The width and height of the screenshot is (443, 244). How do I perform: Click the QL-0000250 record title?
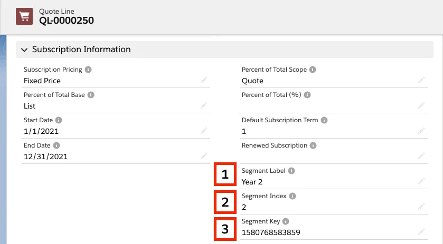click(x=67, y=21)
